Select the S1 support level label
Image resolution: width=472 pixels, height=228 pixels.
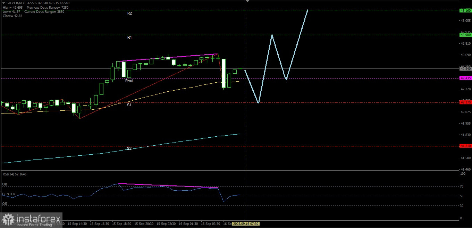[129, 104]
